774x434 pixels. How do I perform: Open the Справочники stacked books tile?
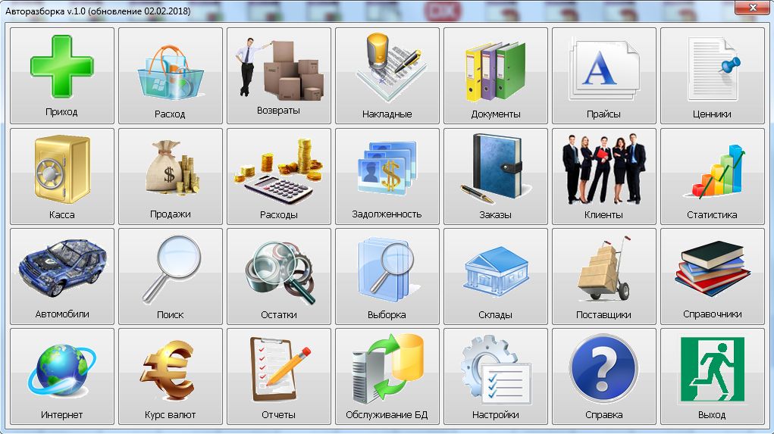point(713,276)
